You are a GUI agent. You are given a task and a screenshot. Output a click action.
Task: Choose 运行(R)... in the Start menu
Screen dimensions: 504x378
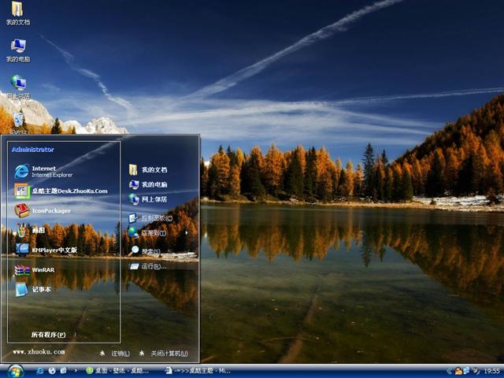point(151,266)
